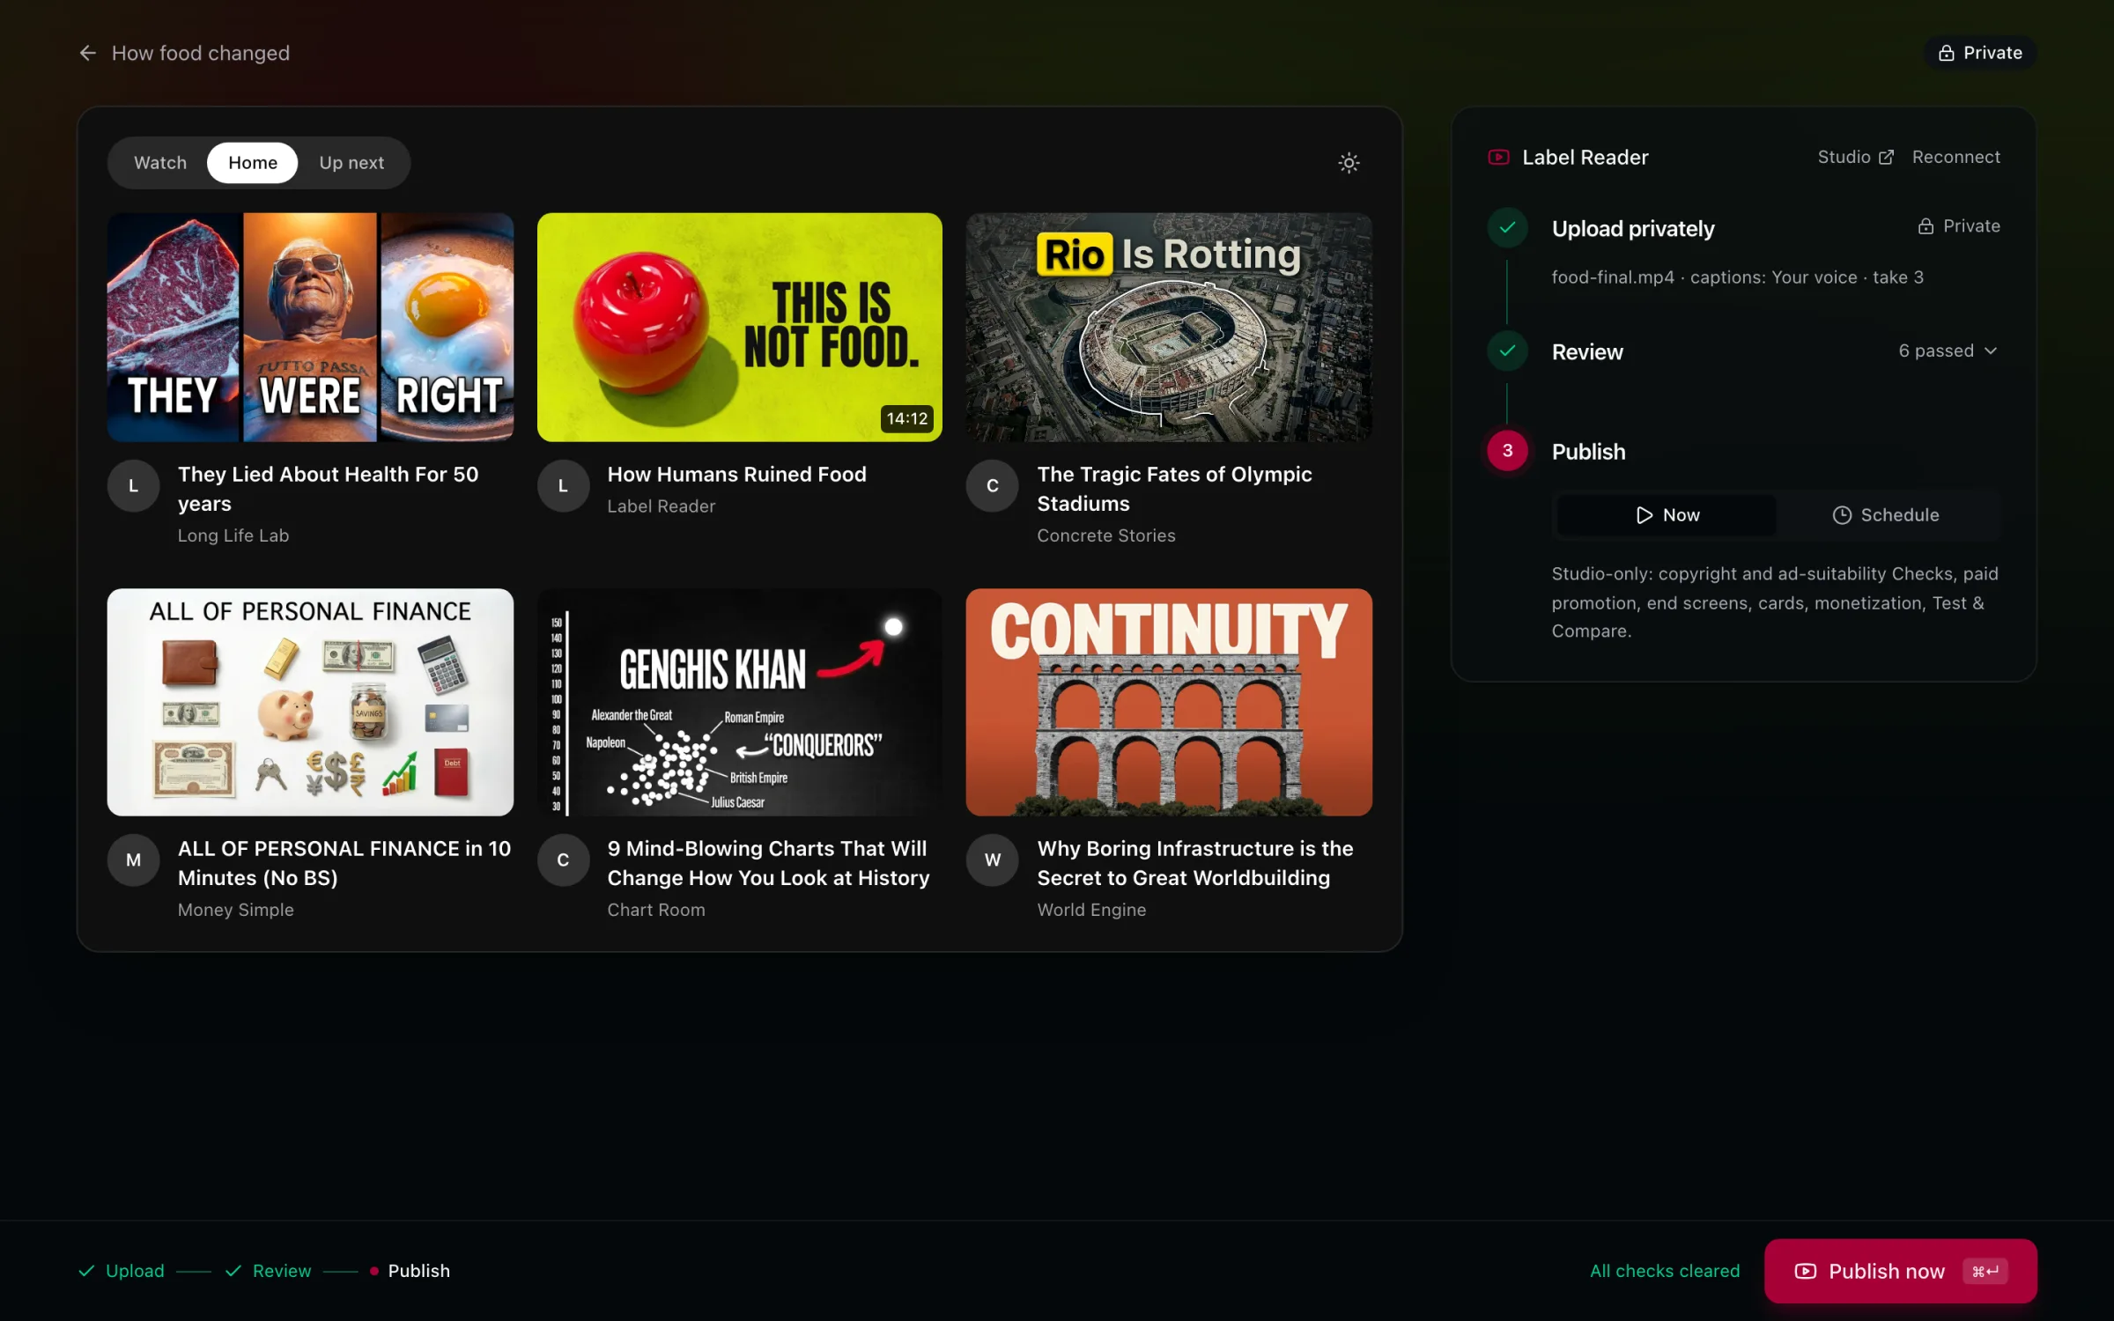Image resolution: width=2114 pixels, height=1321 pixels.
Task: Click the red Label Reader channel icon
Action: pos(1498,158)
